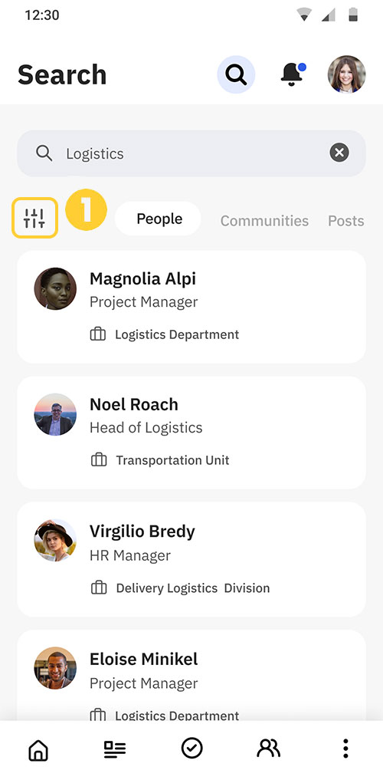Click inside the Logistics search field
The image size is (383, 780).
coord(191,153)
